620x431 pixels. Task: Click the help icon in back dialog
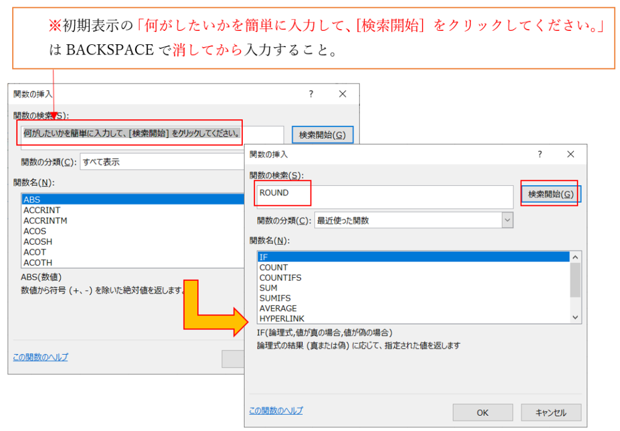[311, 94]
